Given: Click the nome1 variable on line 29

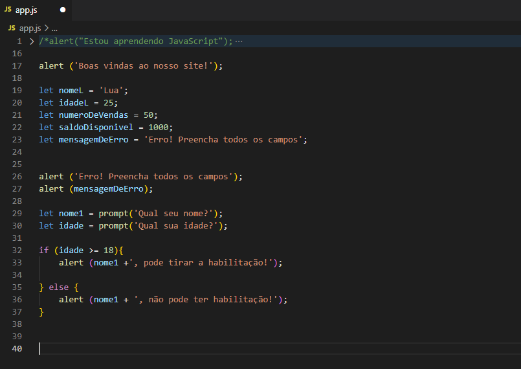Looking at the screenshot, I should click(71, 214).
